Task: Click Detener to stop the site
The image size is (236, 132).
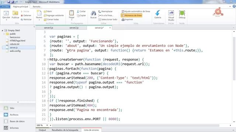Action: coord(26,15)
